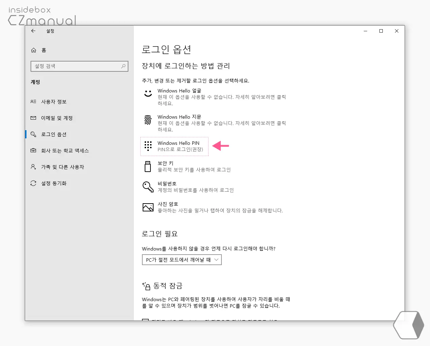Click the 설정 window title
The width and height of the screenshot is (430, 346).
tap(50, 31)
